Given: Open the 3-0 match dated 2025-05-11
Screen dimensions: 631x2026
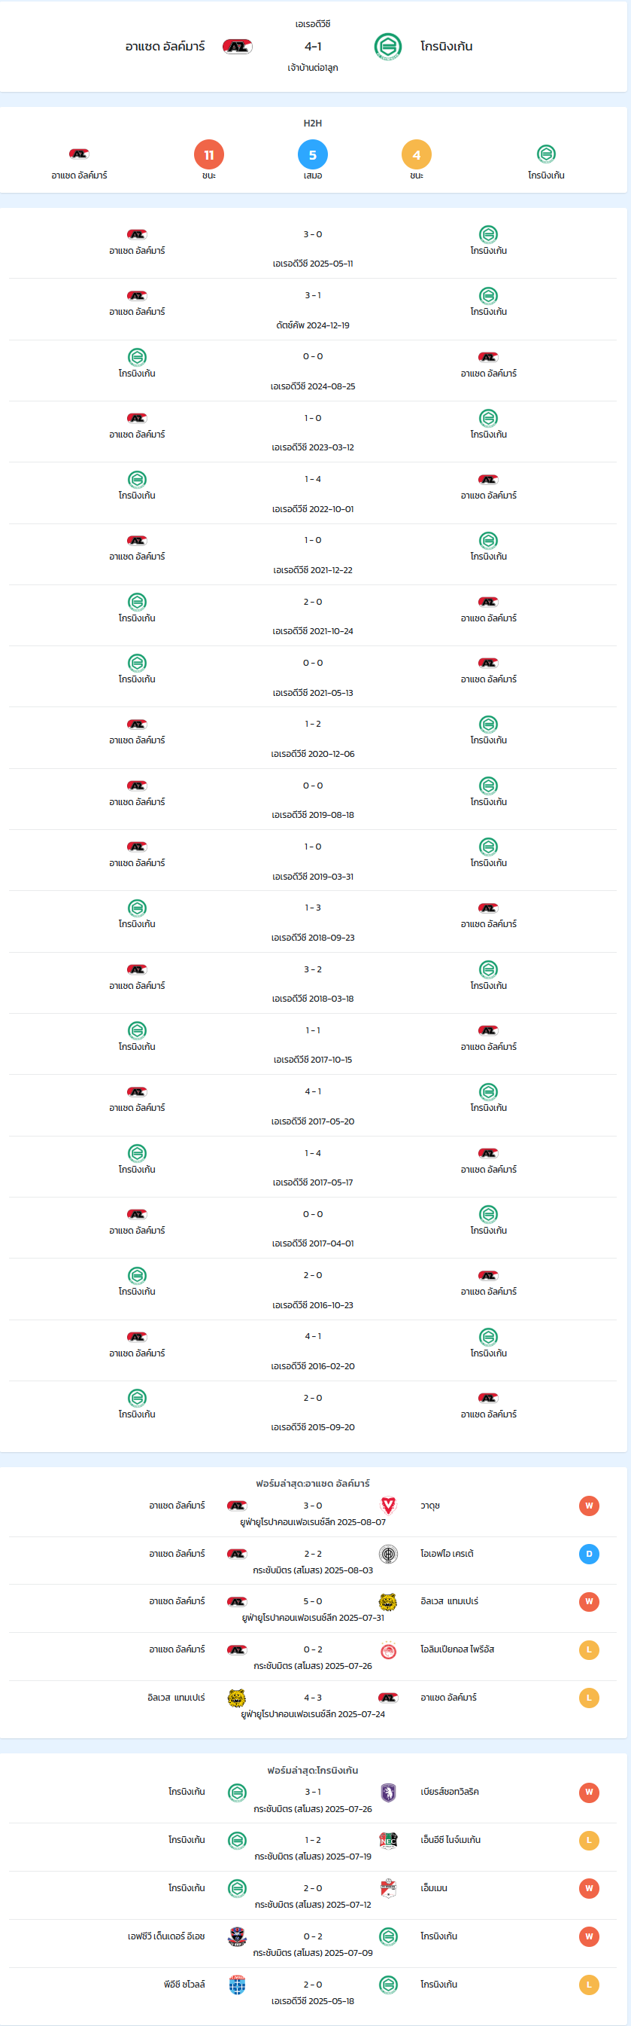Looking at the screenshot, I should pos(313,248).
